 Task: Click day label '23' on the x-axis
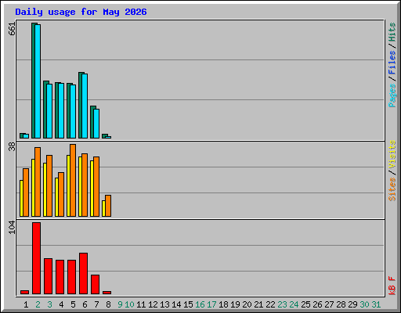click(282, 304)
